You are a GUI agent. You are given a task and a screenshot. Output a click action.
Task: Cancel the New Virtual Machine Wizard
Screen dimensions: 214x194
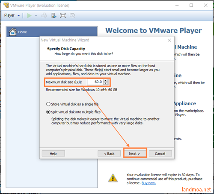160,153
